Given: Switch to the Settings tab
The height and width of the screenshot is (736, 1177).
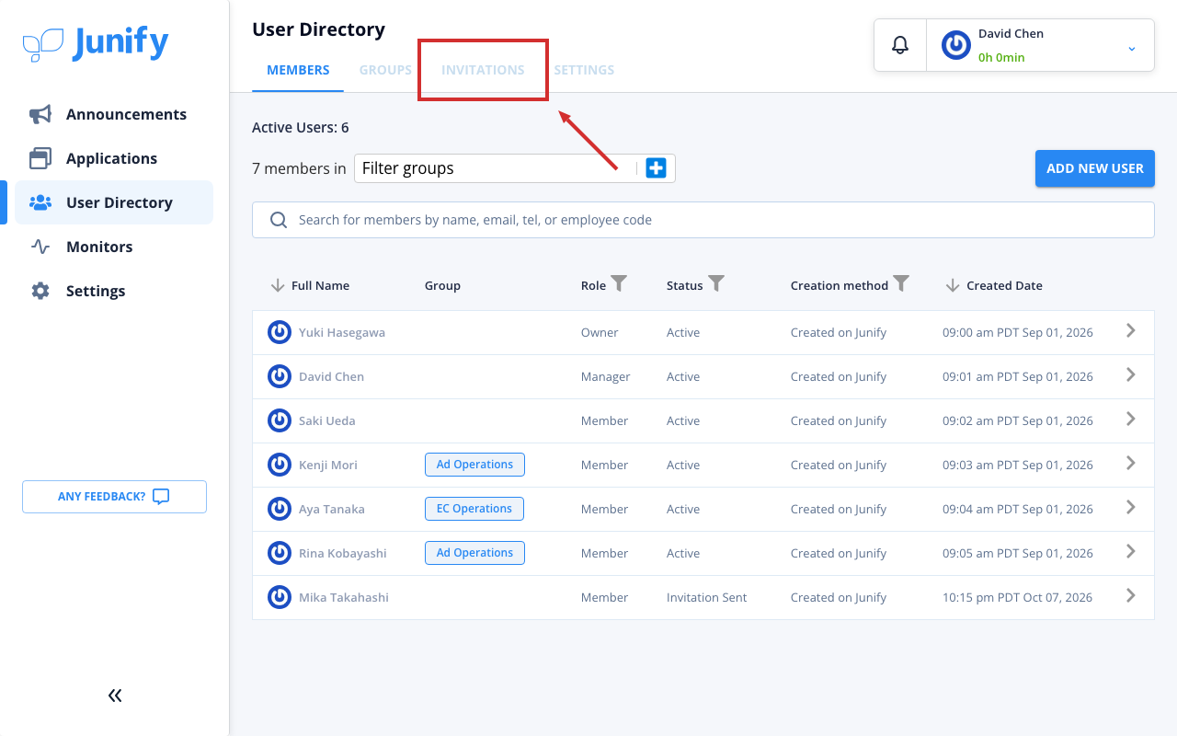Looking at the screenshot, I should pyautogui.click(x=584, y=70).
